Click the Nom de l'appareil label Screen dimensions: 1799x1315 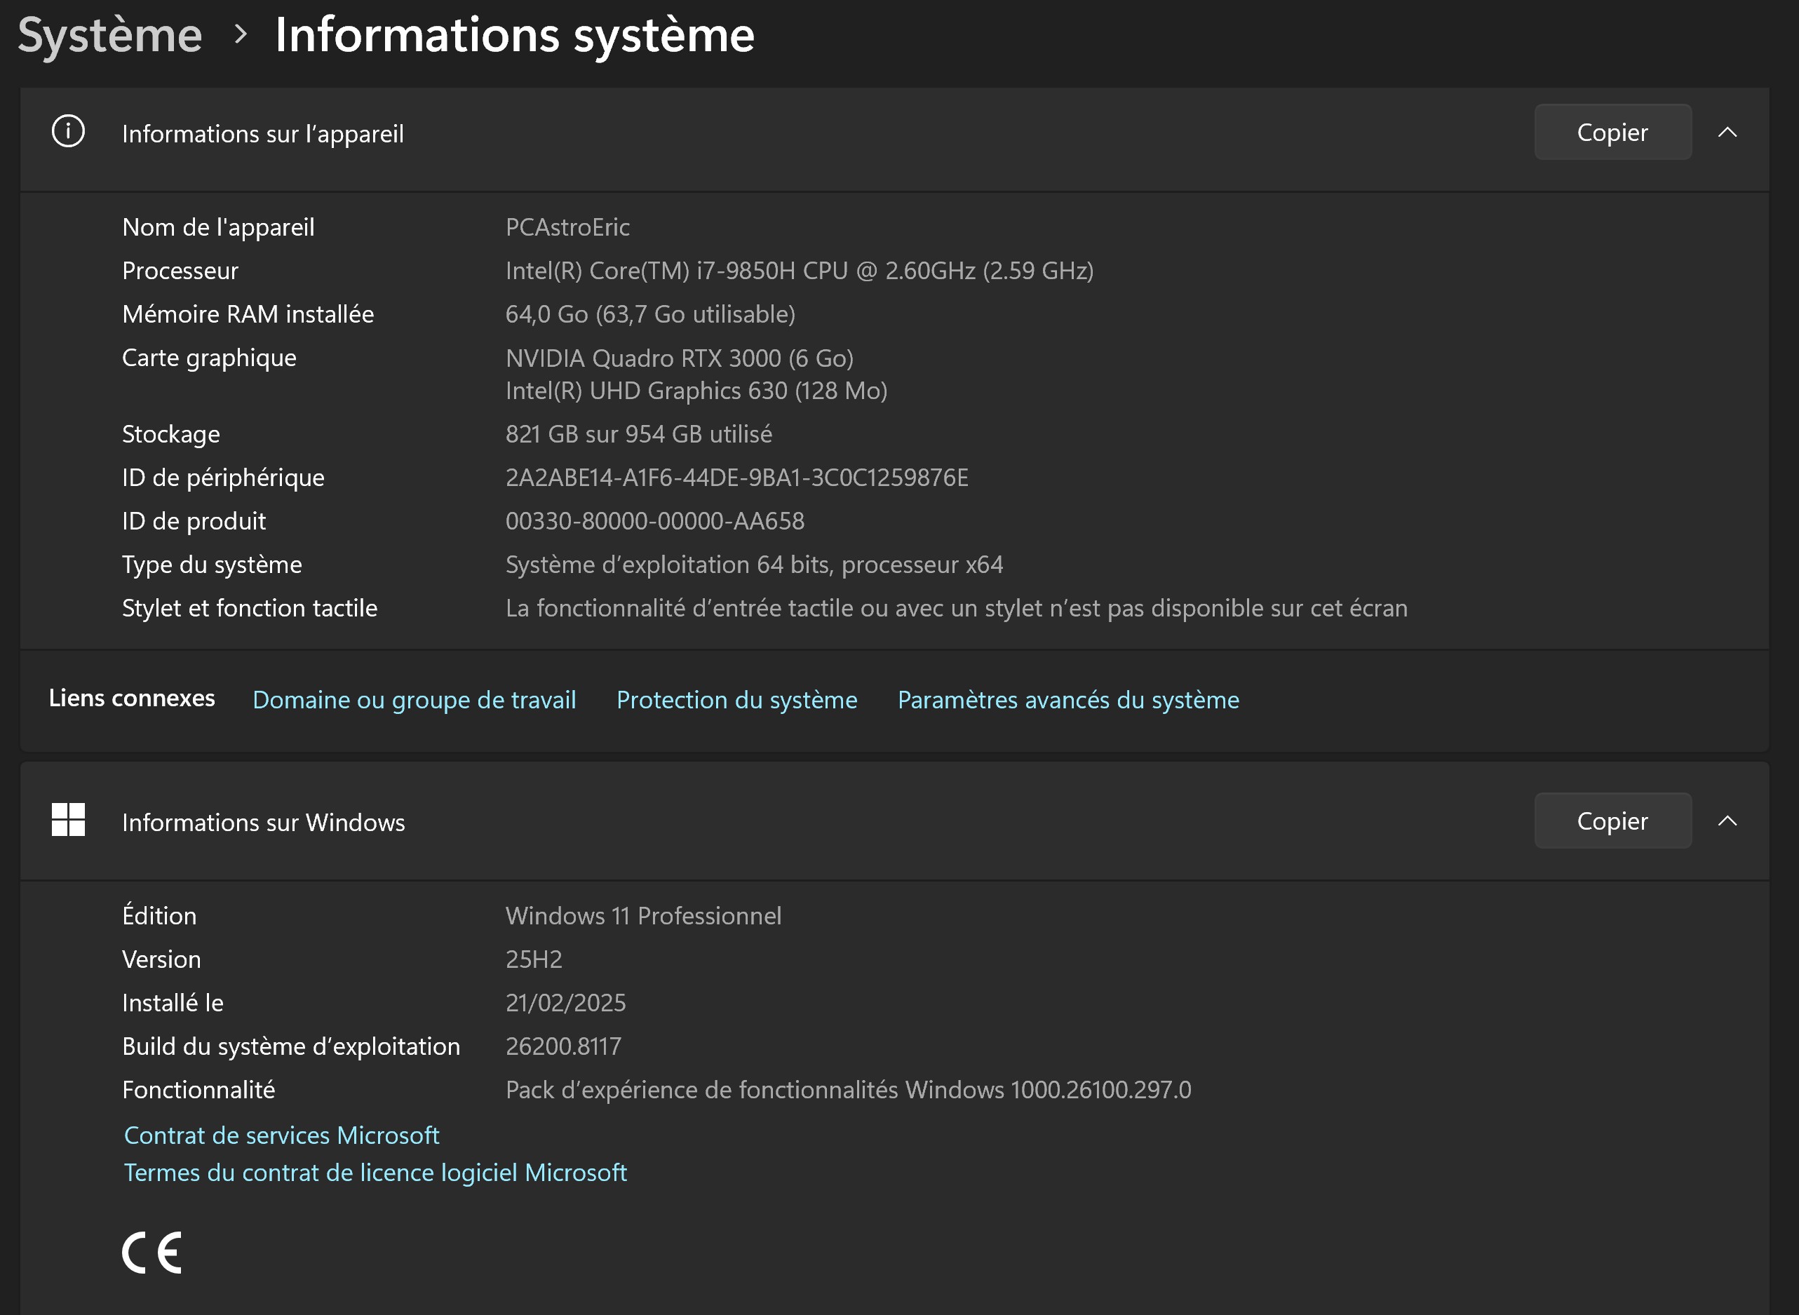tap(218, 228)
